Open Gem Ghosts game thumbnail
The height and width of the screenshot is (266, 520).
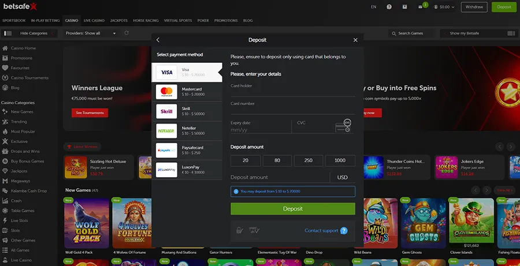click(x=424, y=223)
